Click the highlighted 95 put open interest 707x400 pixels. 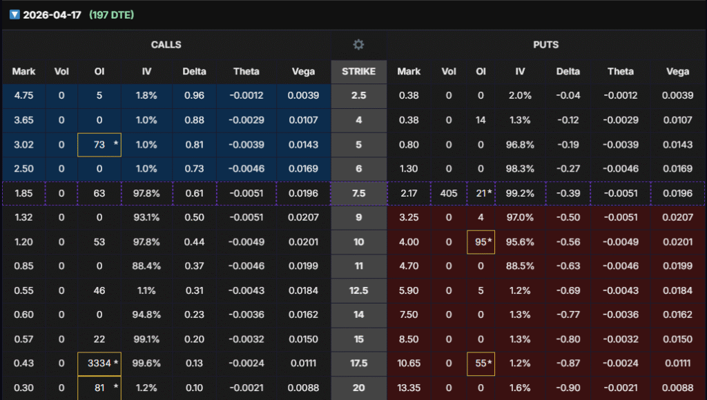(481, 242)
